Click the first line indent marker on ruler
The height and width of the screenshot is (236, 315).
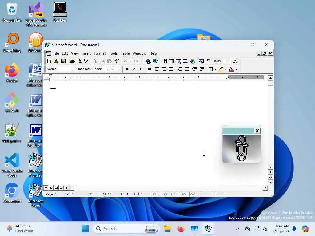pyautogui.click(x=50, y=76)
